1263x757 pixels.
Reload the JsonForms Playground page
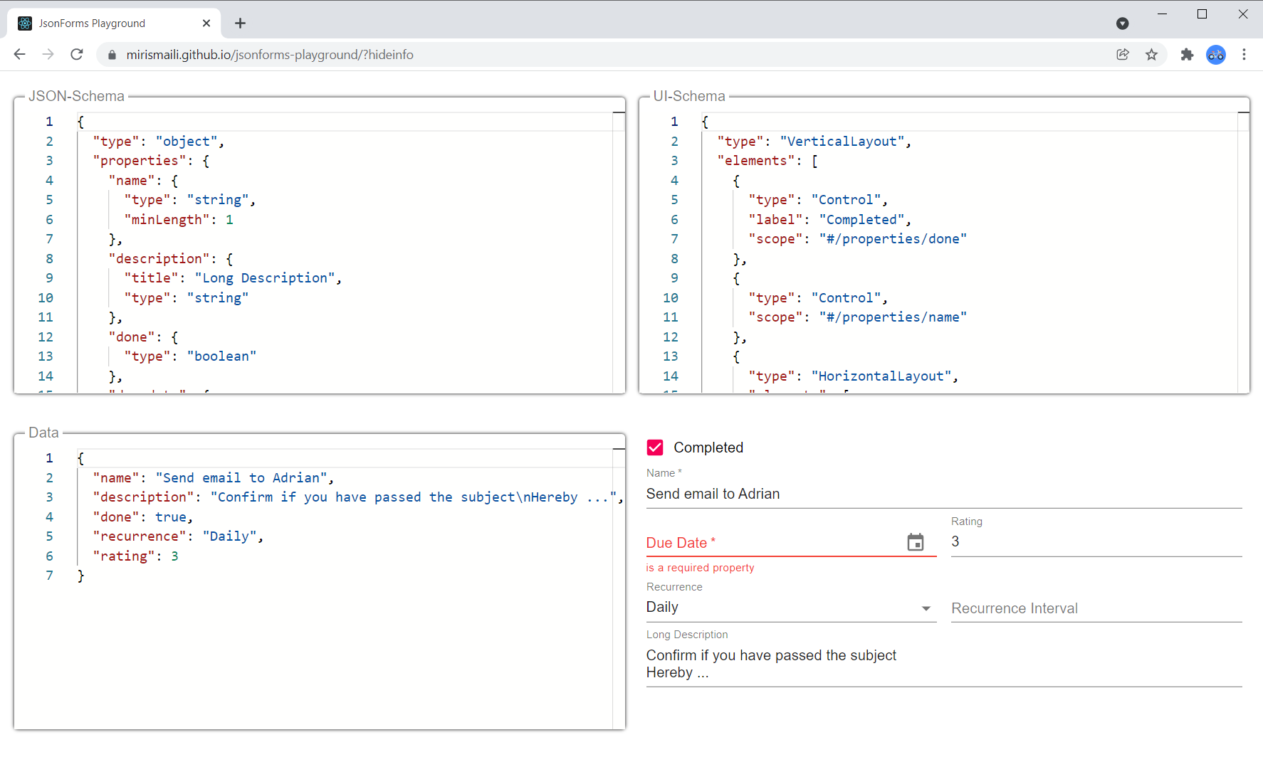[77, 55]
